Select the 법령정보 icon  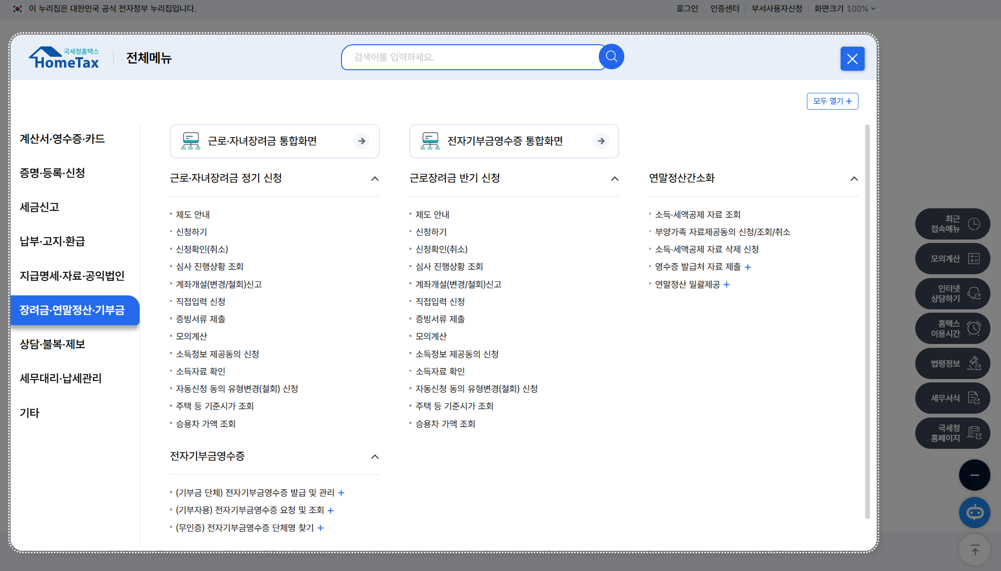tap(952, 363)
